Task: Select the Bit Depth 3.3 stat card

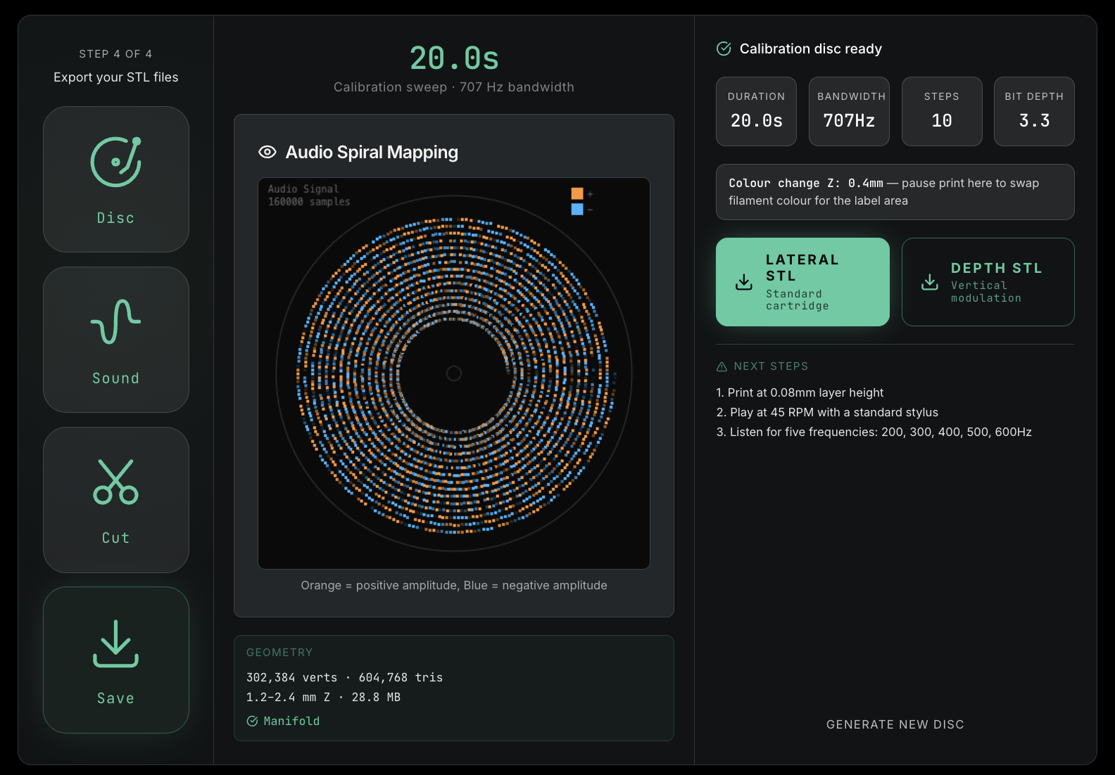Action: tap(1035, 112)
